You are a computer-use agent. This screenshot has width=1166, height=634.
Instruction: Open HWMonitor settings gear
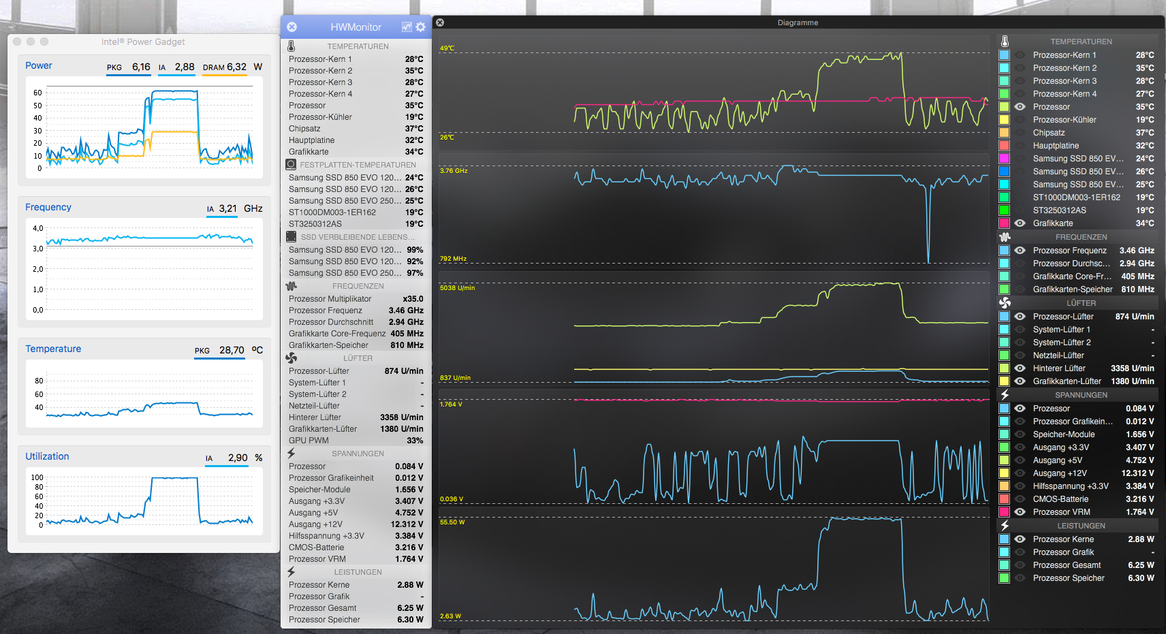point(420,27)
